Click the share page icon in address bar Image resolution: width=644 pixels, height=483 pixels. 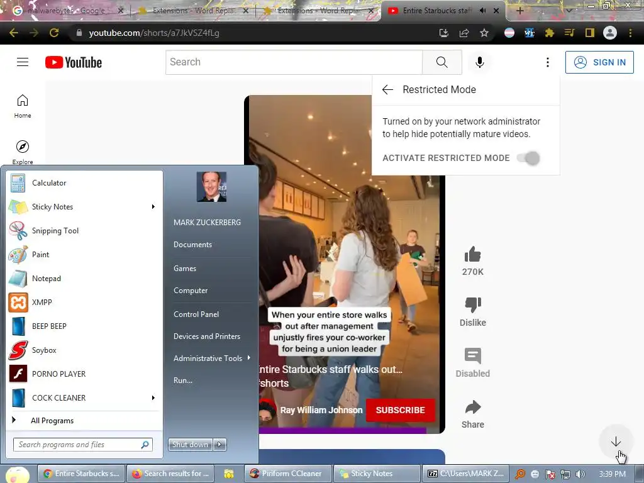click(464, 33)
